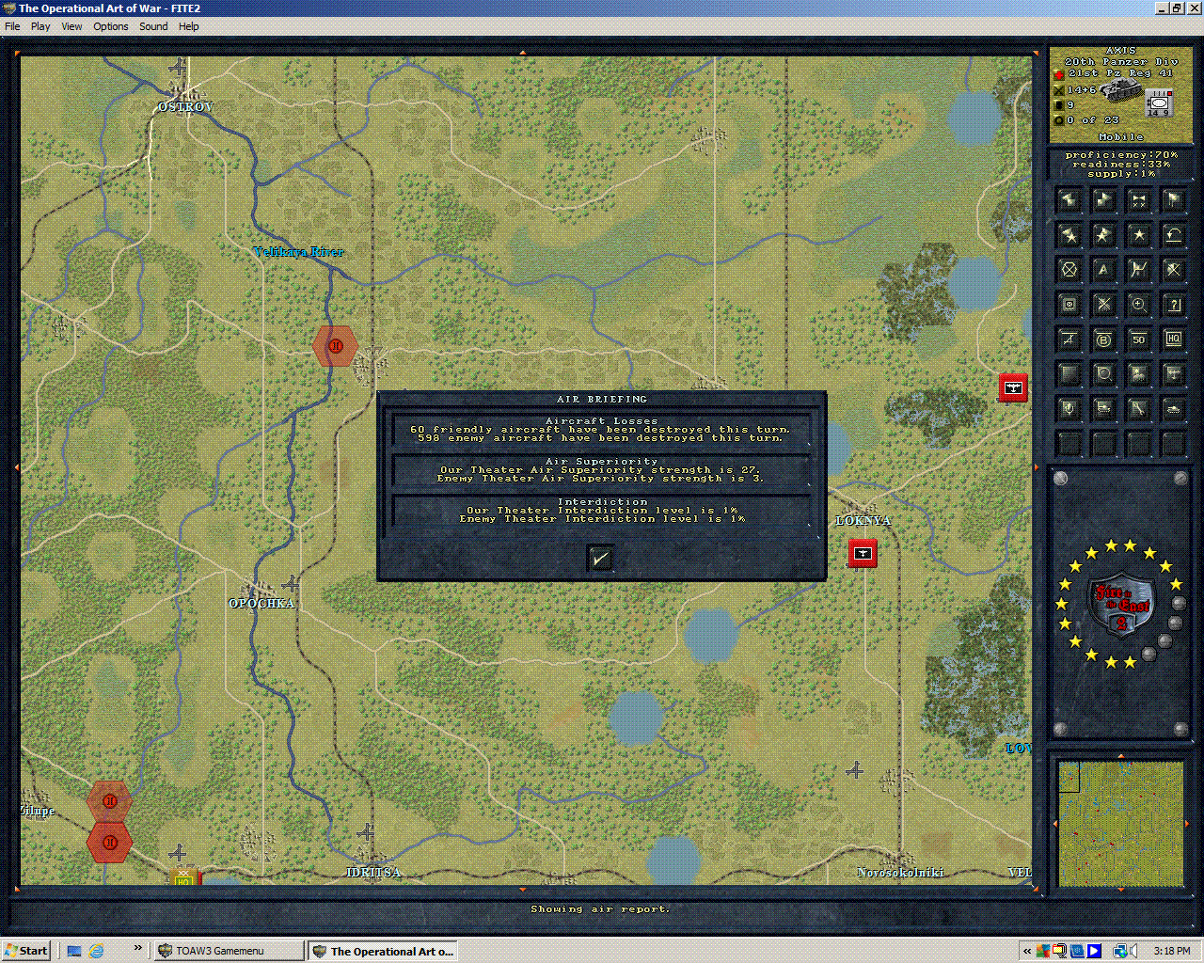Click The Operational Art taskbar button
Viewport: 1204px width, 963px height.
[x=382, y=951]
